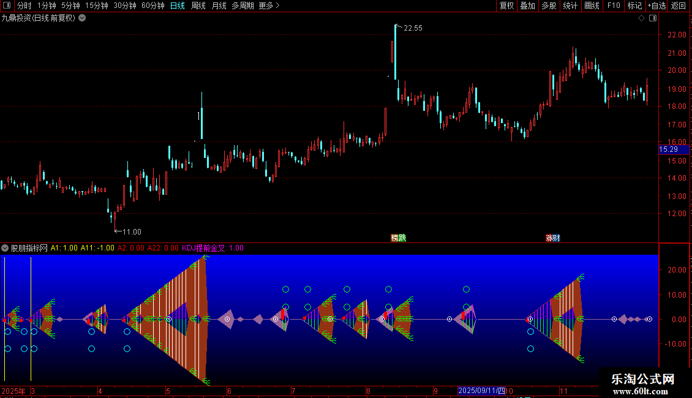Click the 22.55 high price label
692x398 pixels.
coord(413,28)
